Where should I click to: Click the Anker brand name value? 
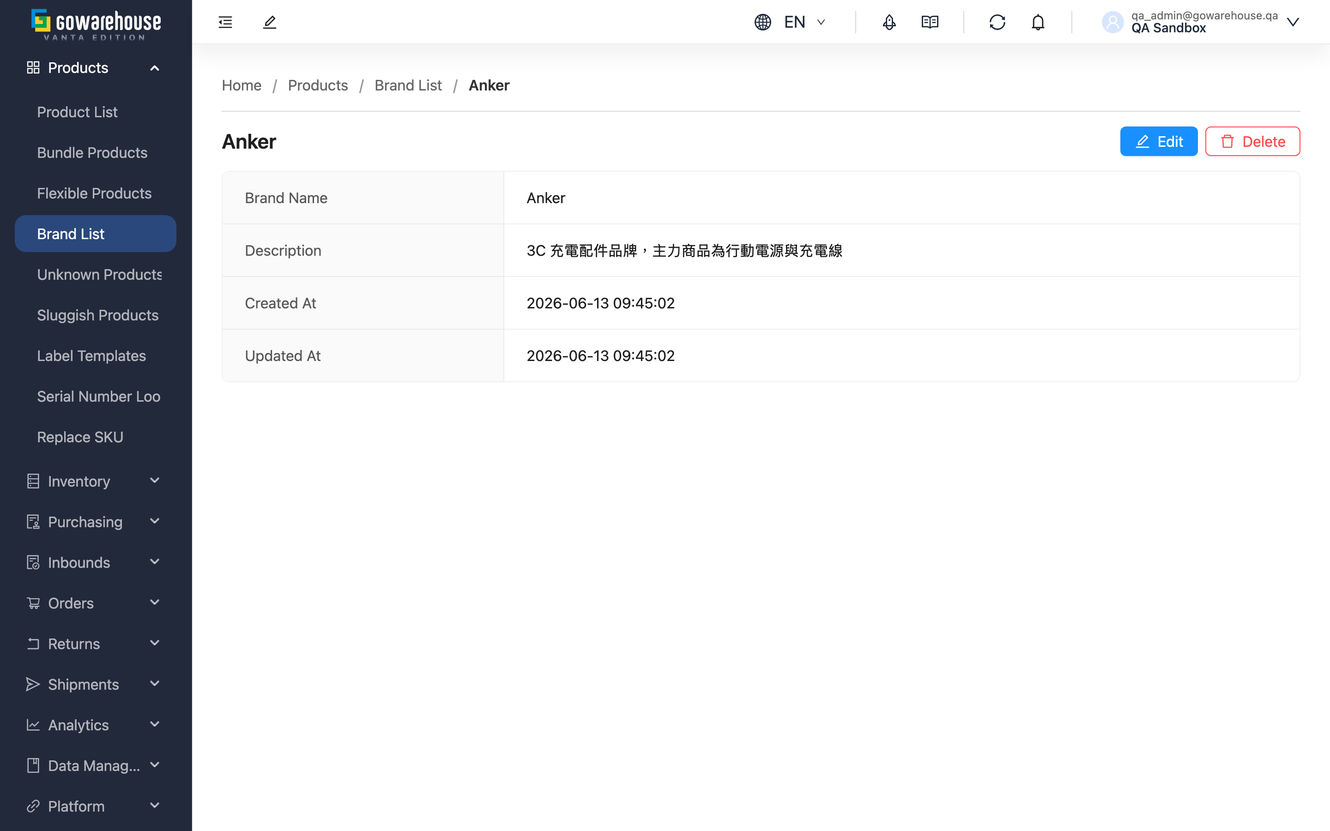point(546,198)
